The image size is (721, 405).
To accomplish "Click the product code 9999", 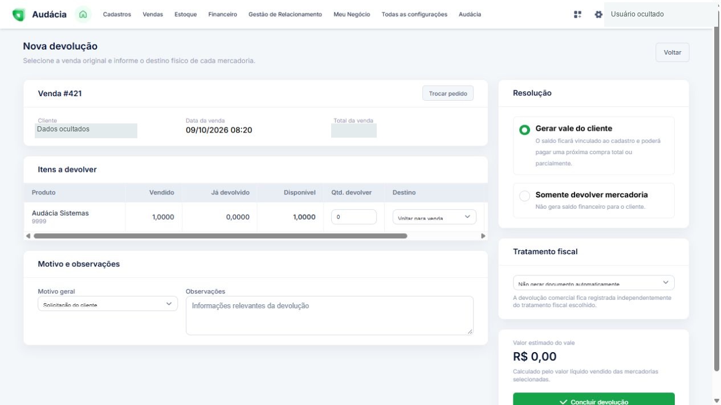I will [39, 221].
